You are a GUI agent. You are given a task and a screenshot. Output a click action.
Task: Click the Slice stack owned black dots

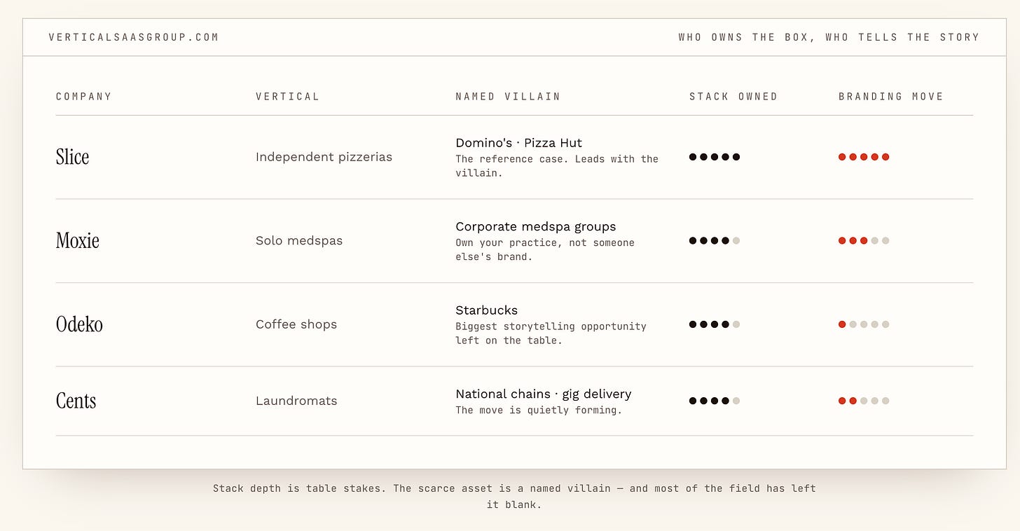(715, 157)
